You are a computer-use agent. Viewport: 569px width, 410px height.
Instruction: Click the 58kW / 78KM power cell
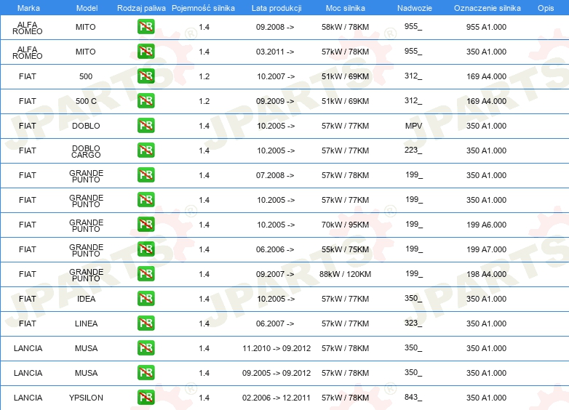(x=345, y=27)
